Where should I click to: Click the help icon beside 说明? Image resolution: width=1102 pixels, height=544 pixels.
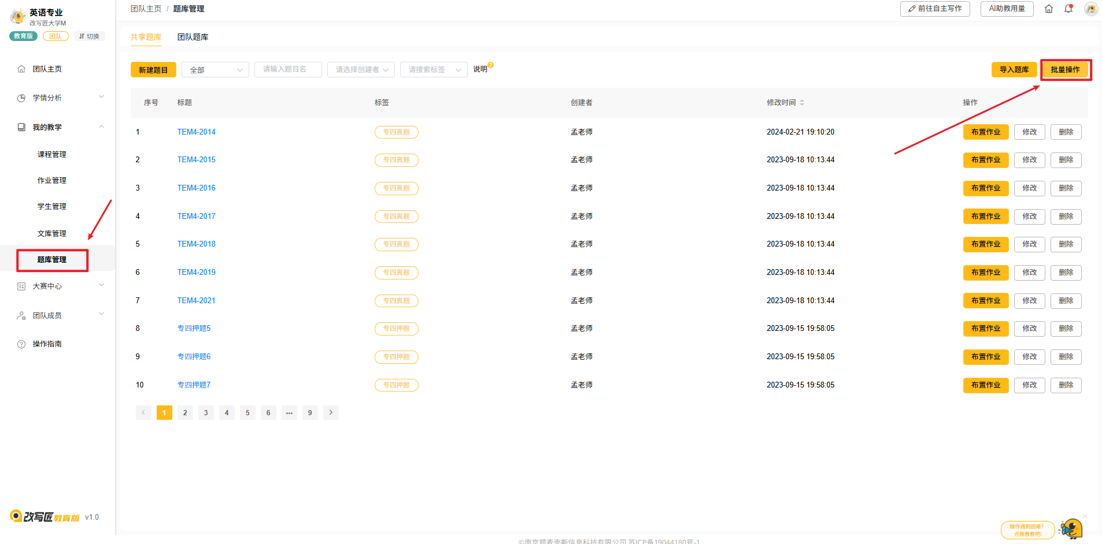pyautogui.click(x=491, y=65)
